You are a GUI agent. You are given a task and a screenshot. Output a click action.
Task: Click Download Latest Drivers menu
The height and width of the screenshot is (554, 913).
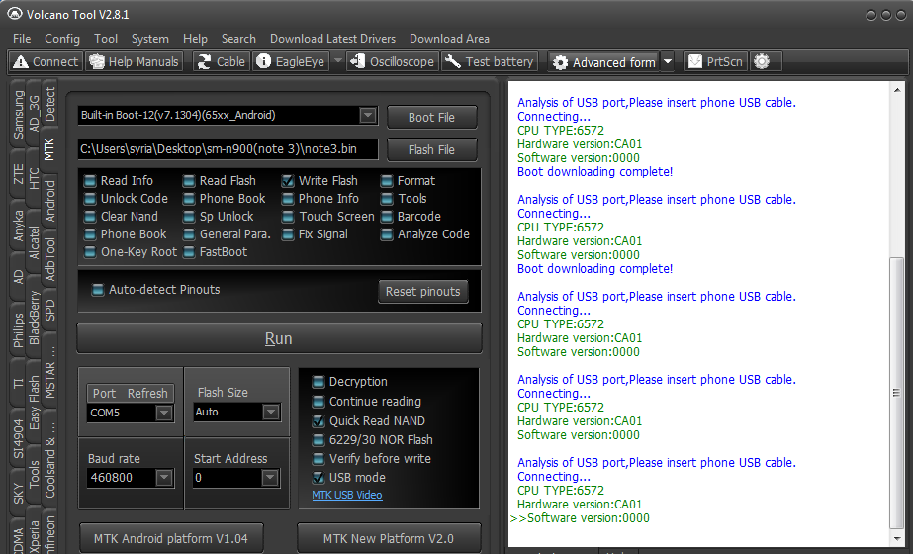click(x=332, y=39)
